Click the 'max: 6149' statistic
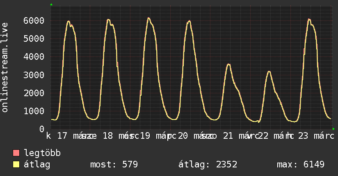Viewport: 338px width, 176px height. [x=301, y=165]
